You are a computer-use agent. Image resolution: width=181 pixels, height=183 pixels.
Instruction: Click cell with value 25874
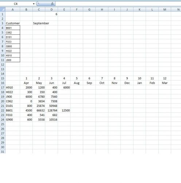pos(39,106)
